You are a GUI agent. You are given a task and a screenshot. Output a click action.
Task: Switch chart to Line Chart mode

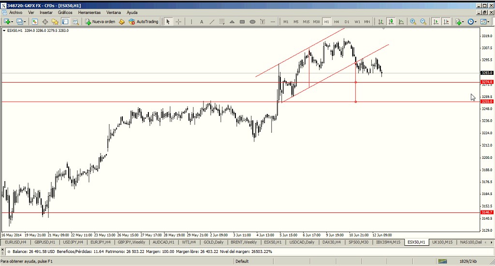[401, 21]
